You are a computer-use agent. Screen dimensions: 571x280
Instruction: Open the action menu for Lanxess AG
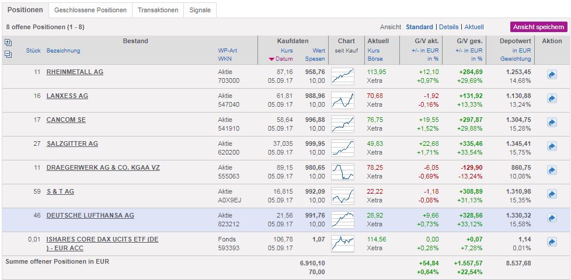tap(551, 99)
